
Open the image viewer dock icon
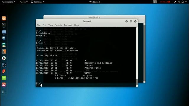(x=4, y=85)
